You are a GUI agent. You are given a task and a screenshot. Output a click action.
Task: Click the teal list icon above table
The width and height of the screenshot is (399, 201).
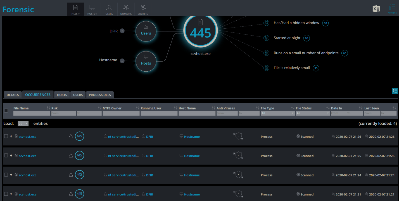pyautogui.click(x=395, y=91)
